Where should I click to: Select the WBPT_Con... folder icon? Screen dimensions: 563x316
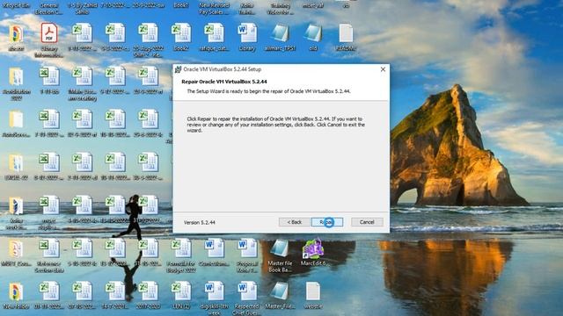click(x=16, y=248)
